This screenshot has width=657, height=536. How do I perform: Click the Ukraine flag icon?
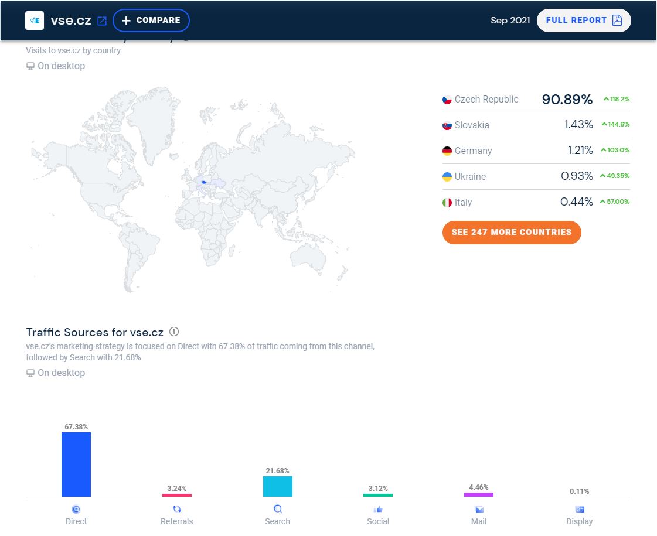[x=447, y=177]
